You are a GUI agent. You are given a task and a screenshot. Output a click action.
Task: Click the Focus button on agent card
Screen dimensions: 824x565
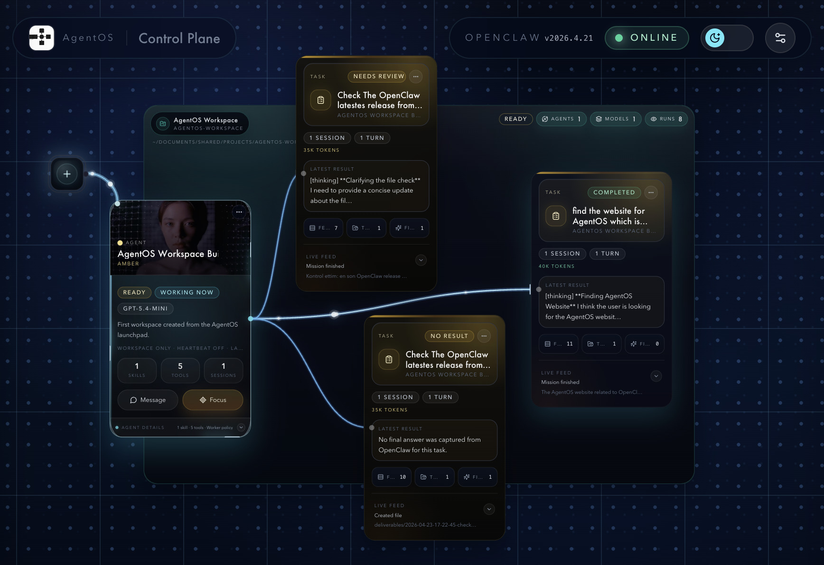point(213,400)
